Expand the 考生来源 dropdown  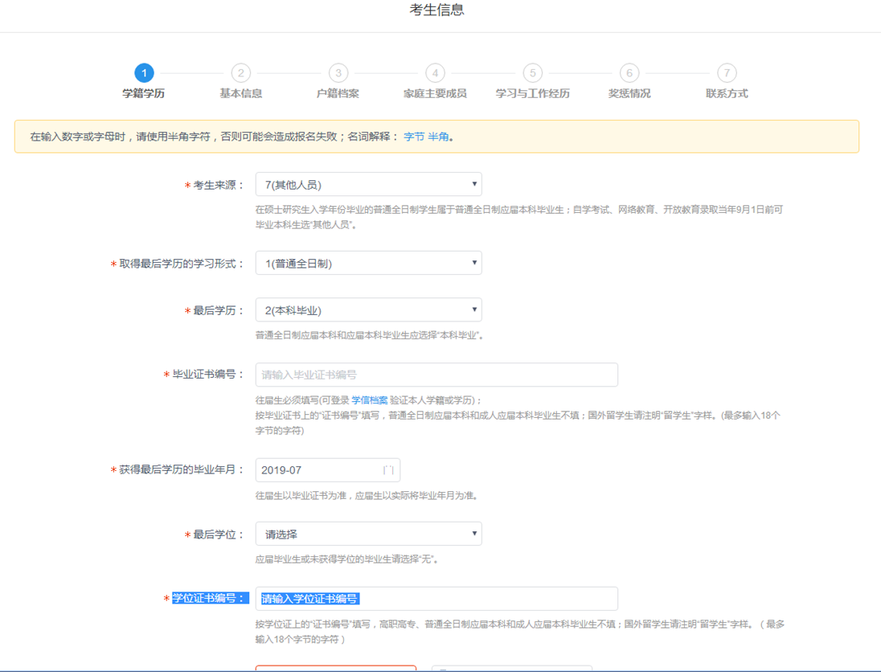pos(368,185)
